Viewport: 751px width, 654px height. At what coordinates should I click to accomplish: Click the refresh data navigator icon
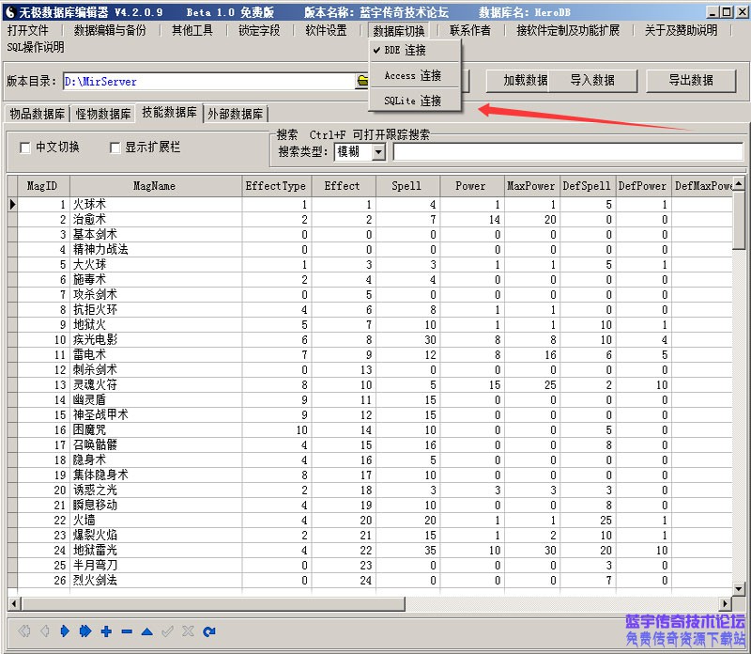click(x=209, y=631)
